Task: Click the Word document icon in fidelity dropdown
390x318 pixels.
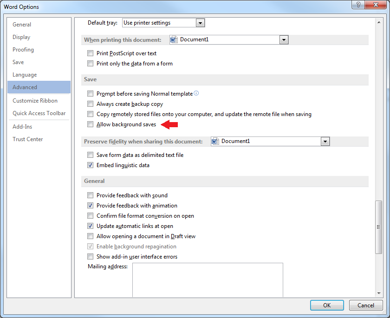Action: click(x=215, y=141)
